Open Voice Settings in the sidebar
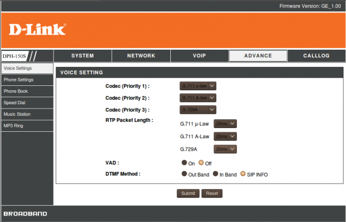This screenshot has height=222, width=346. 27,69
